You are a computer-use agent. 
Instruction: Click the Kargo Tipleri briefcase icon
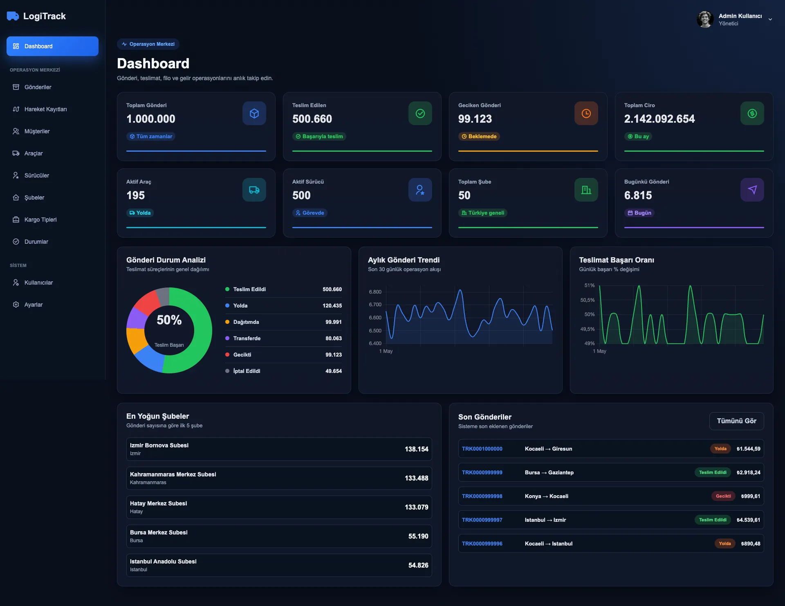pos(16,220)
